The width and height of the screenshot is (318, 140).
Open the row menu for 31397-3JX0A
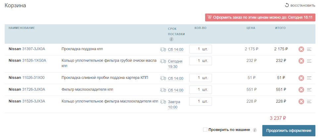tap(309, 49)
